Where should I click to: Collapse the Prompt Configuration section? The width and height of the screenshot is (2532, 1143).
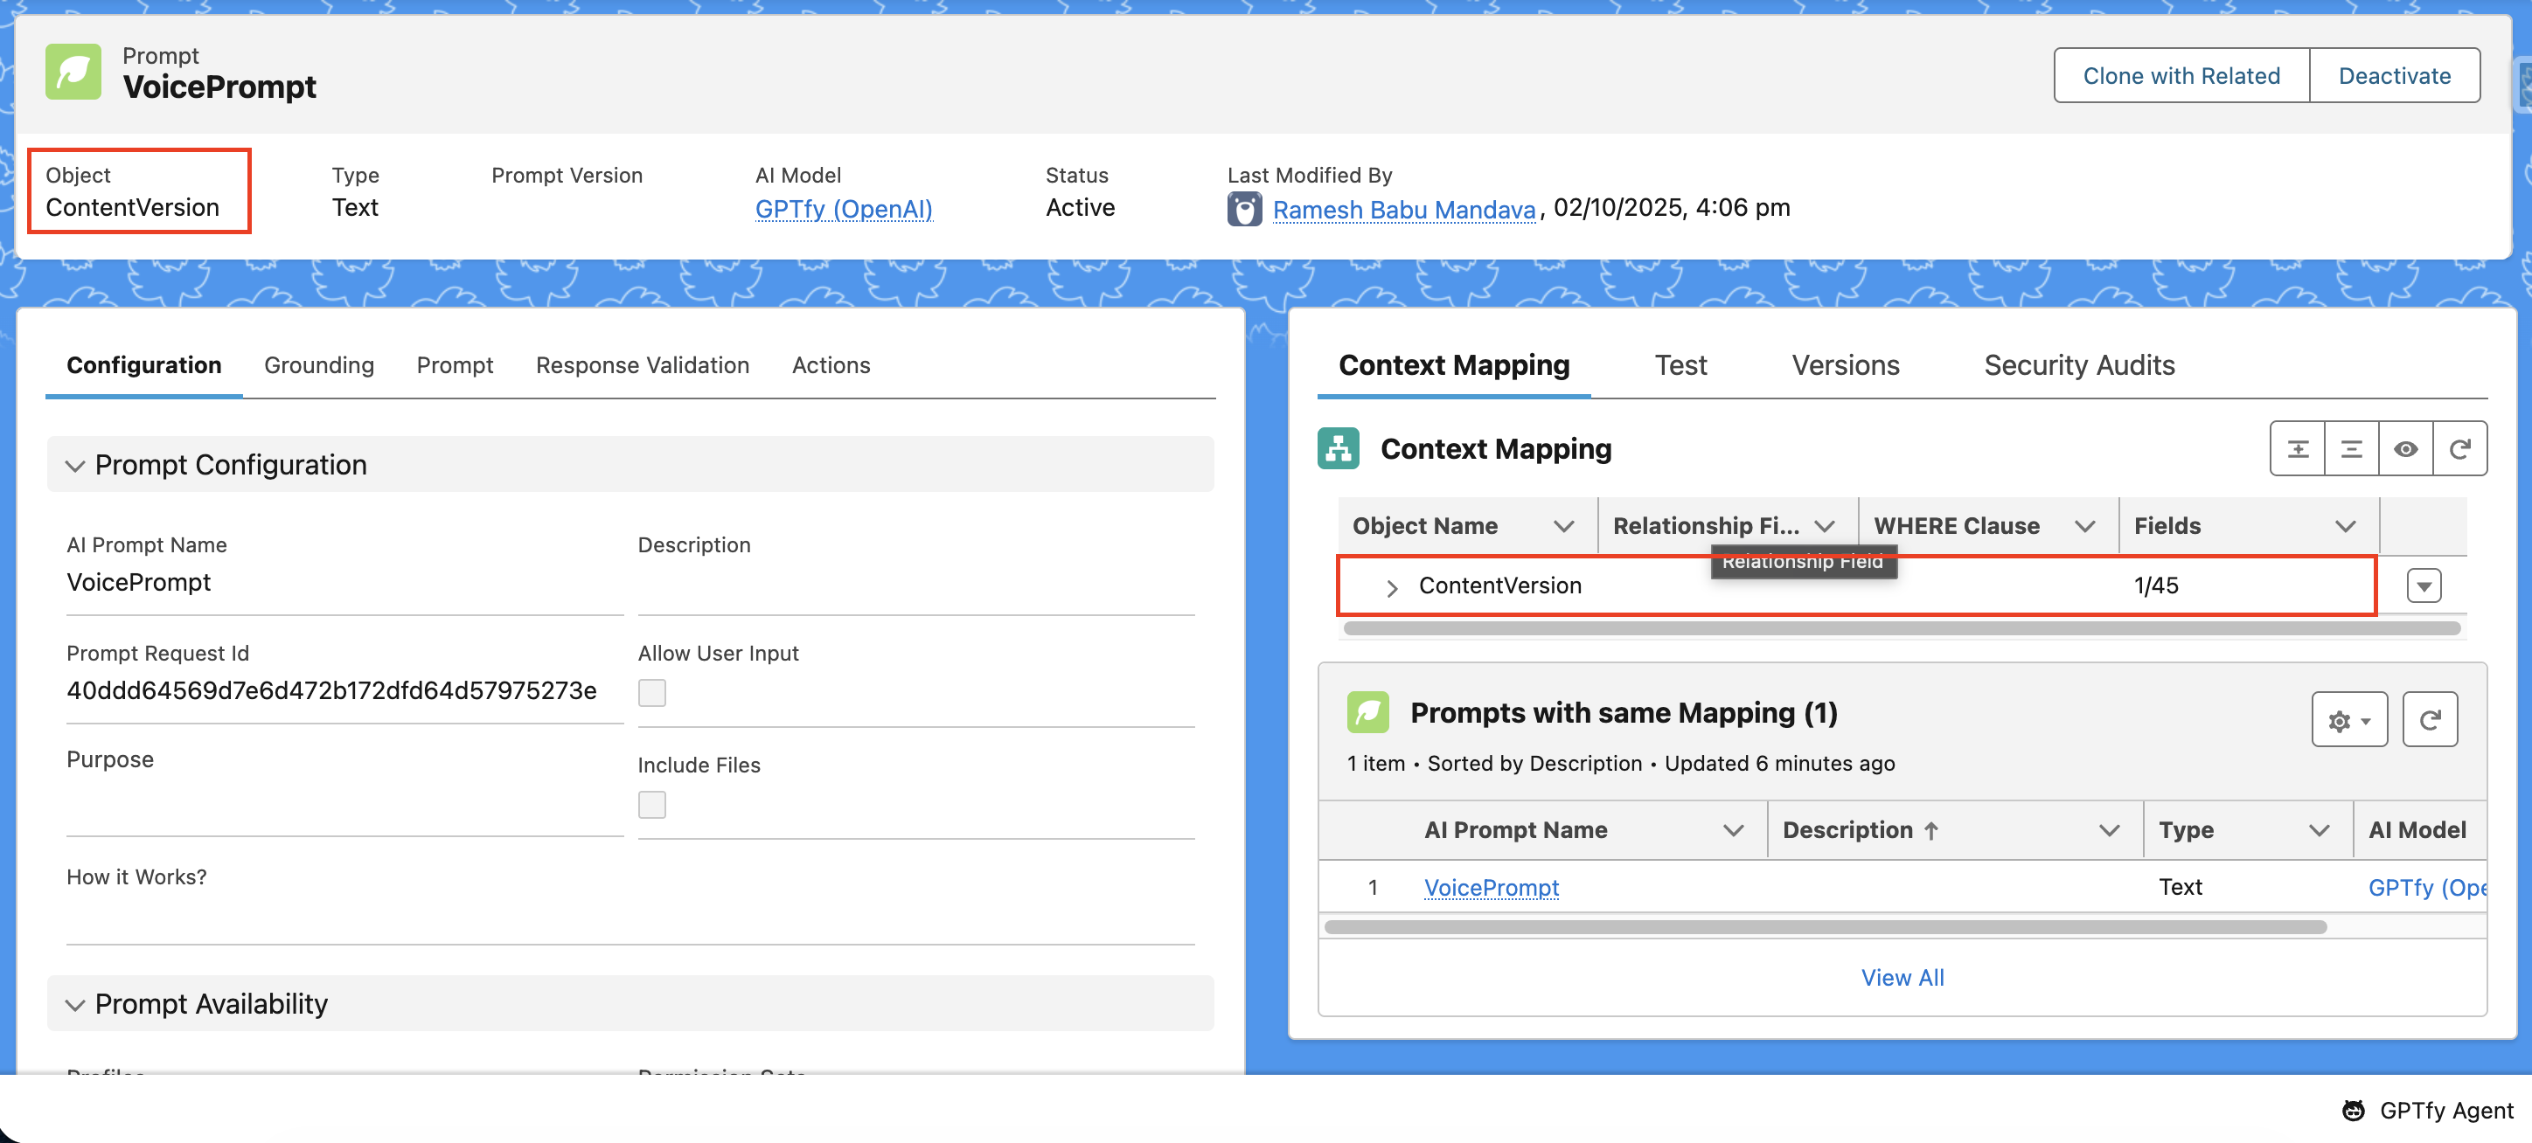[74, 466]
